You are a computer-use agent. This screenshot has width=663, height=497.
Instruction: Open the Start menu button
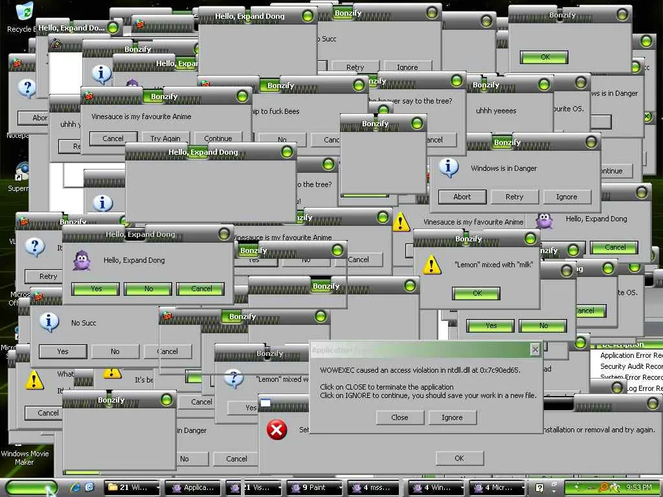pos(32,488)
